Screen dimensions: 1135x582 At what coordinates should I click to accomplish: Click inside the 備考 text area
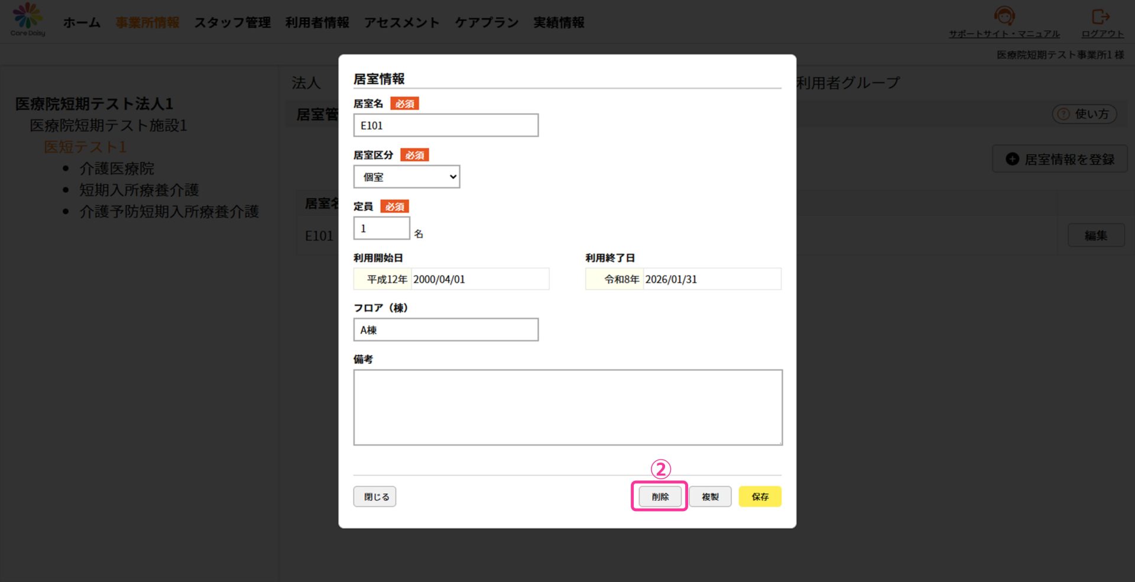567,408
